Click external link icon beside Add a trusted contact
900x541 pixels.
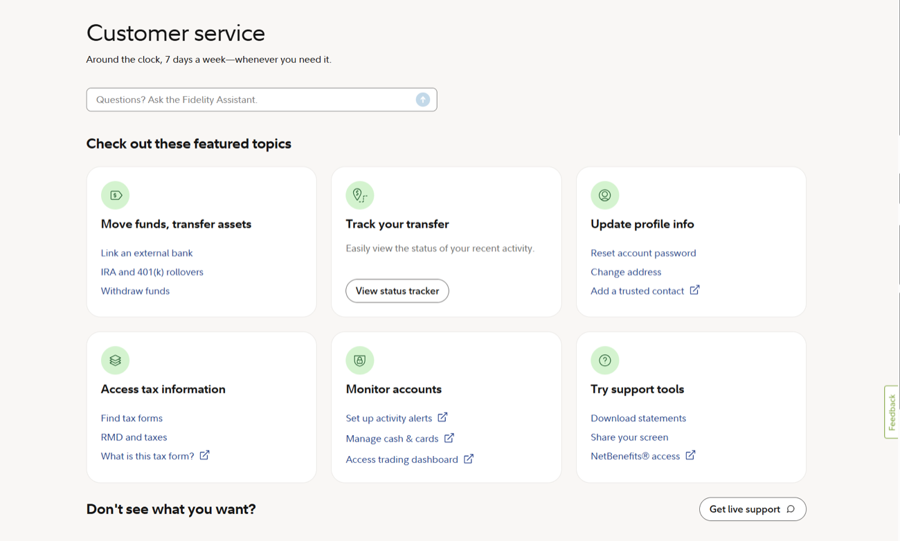click(694, 291)
